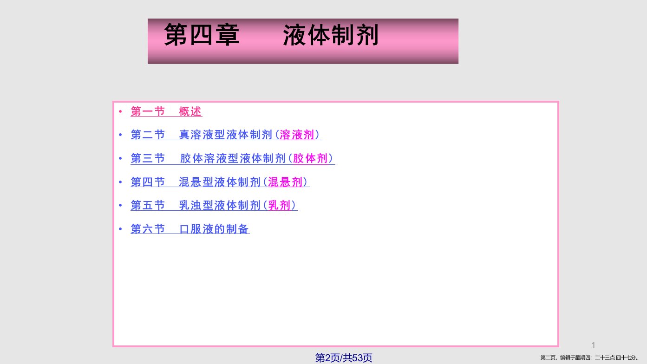Click the highlighted 胶体剂 text
647x364 pixels.
[311, 159]
